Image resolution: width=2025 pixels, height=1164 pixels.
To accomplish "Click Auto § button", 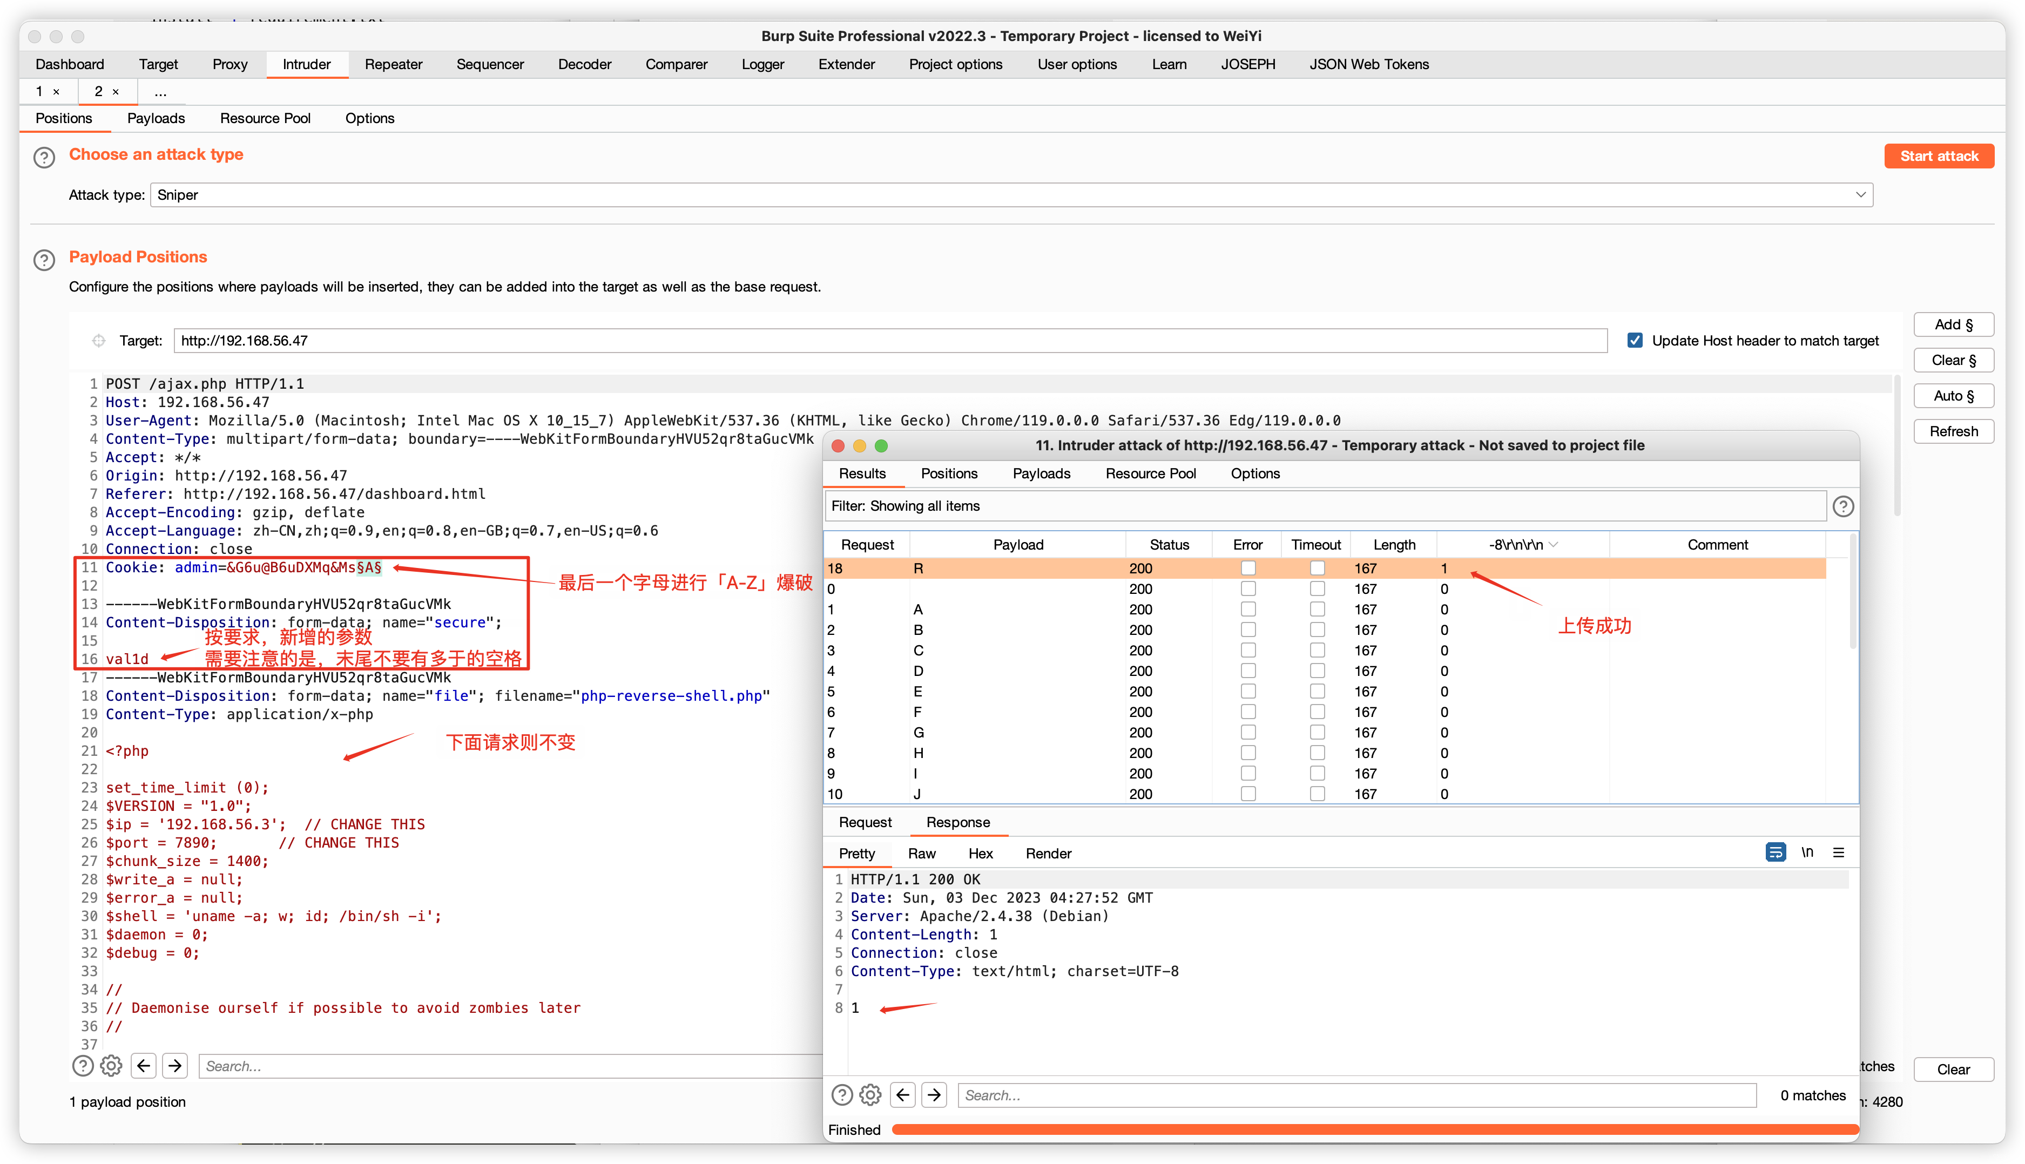I will coord(1953,396).
